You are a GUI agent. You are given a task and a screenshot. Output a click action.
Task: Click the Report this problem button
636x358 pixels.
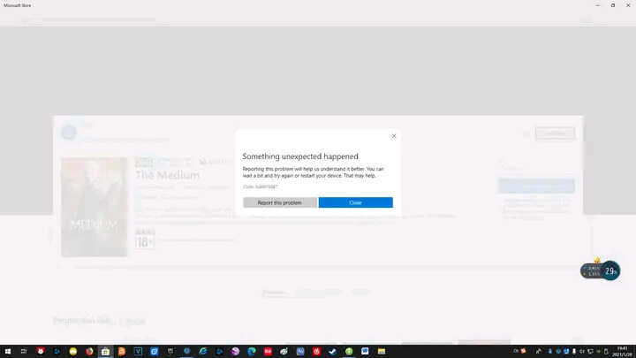[x=280, y=202]
